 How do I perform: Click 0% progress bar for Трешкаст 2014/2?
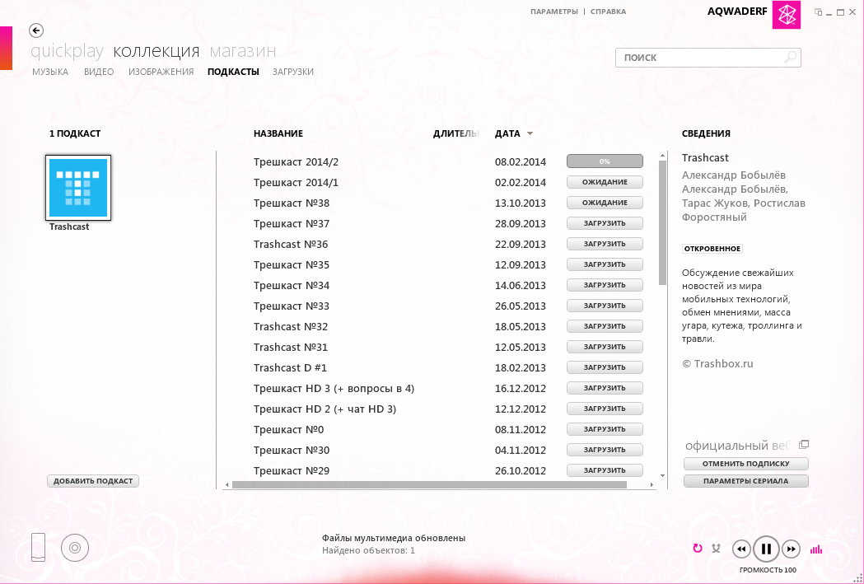[x=605, y=161]
